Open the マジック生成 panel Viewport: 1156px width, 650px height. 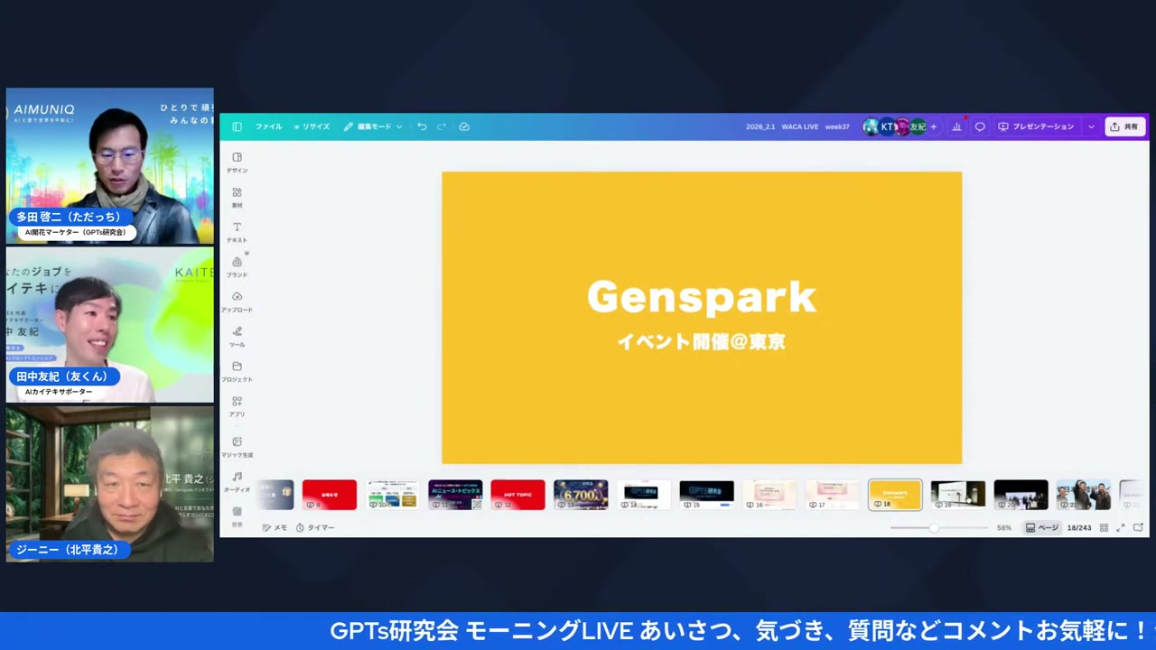[x=237, y=447]
